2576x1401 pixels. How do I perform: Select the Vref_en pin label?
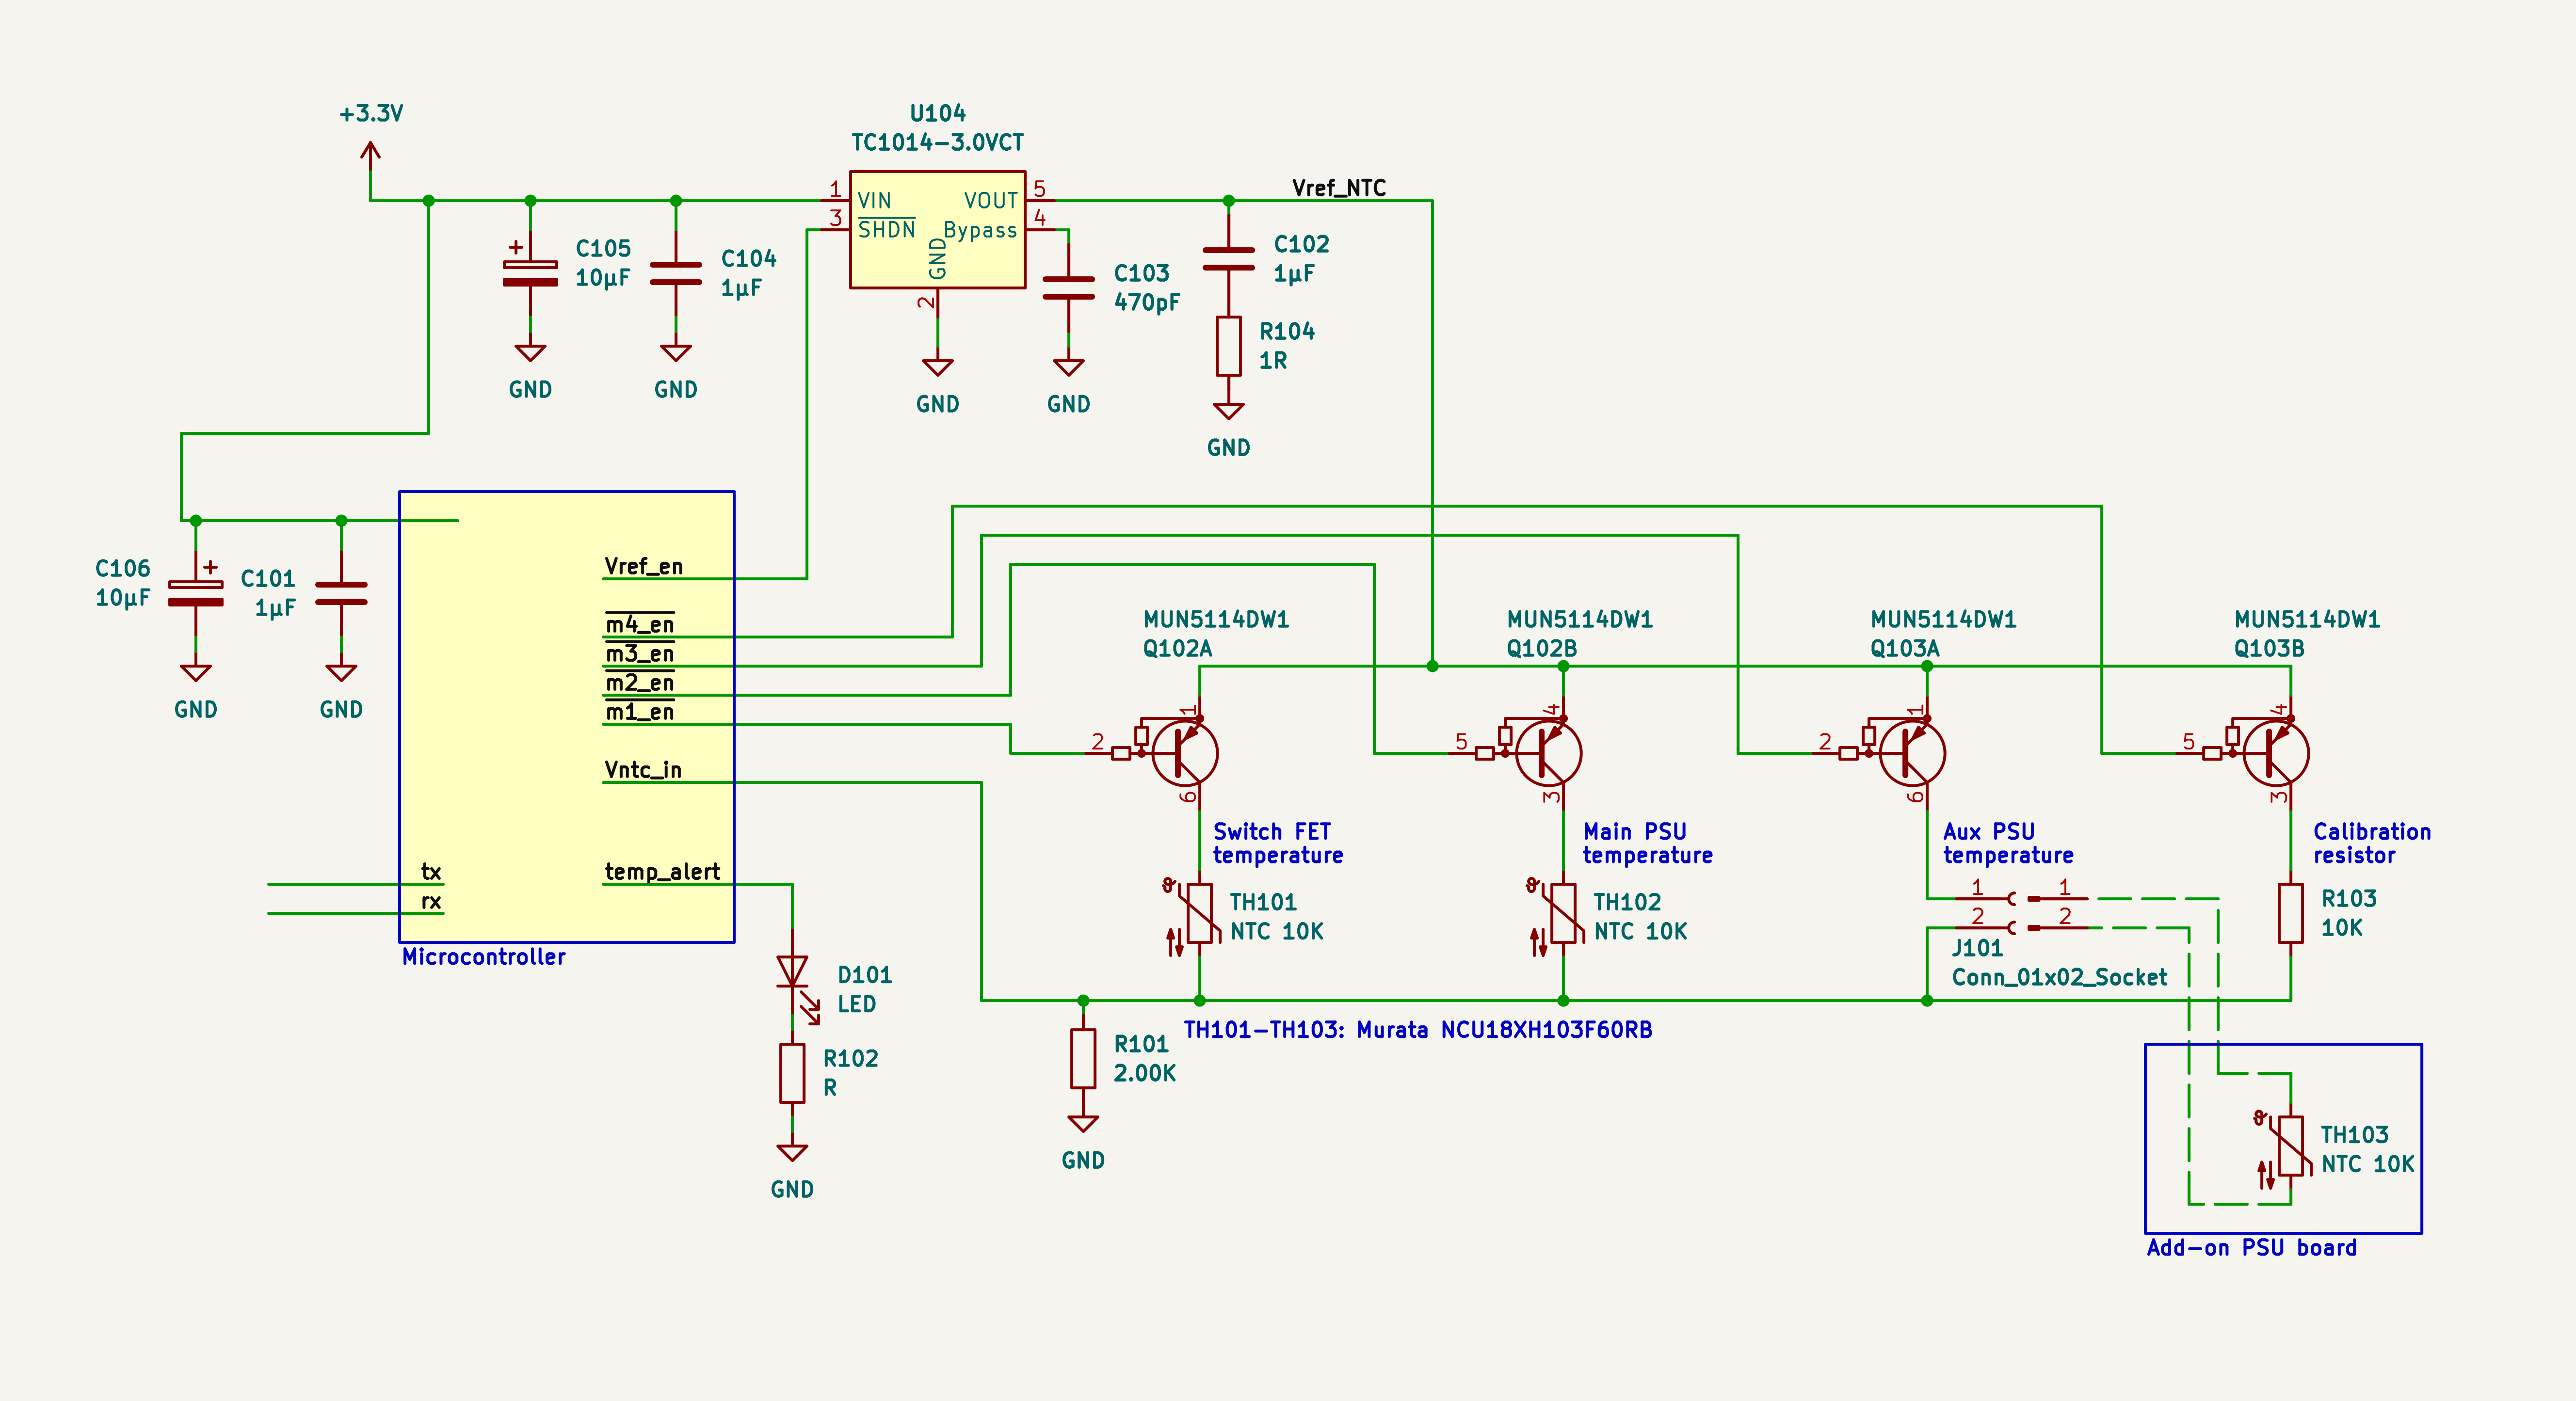643,566
